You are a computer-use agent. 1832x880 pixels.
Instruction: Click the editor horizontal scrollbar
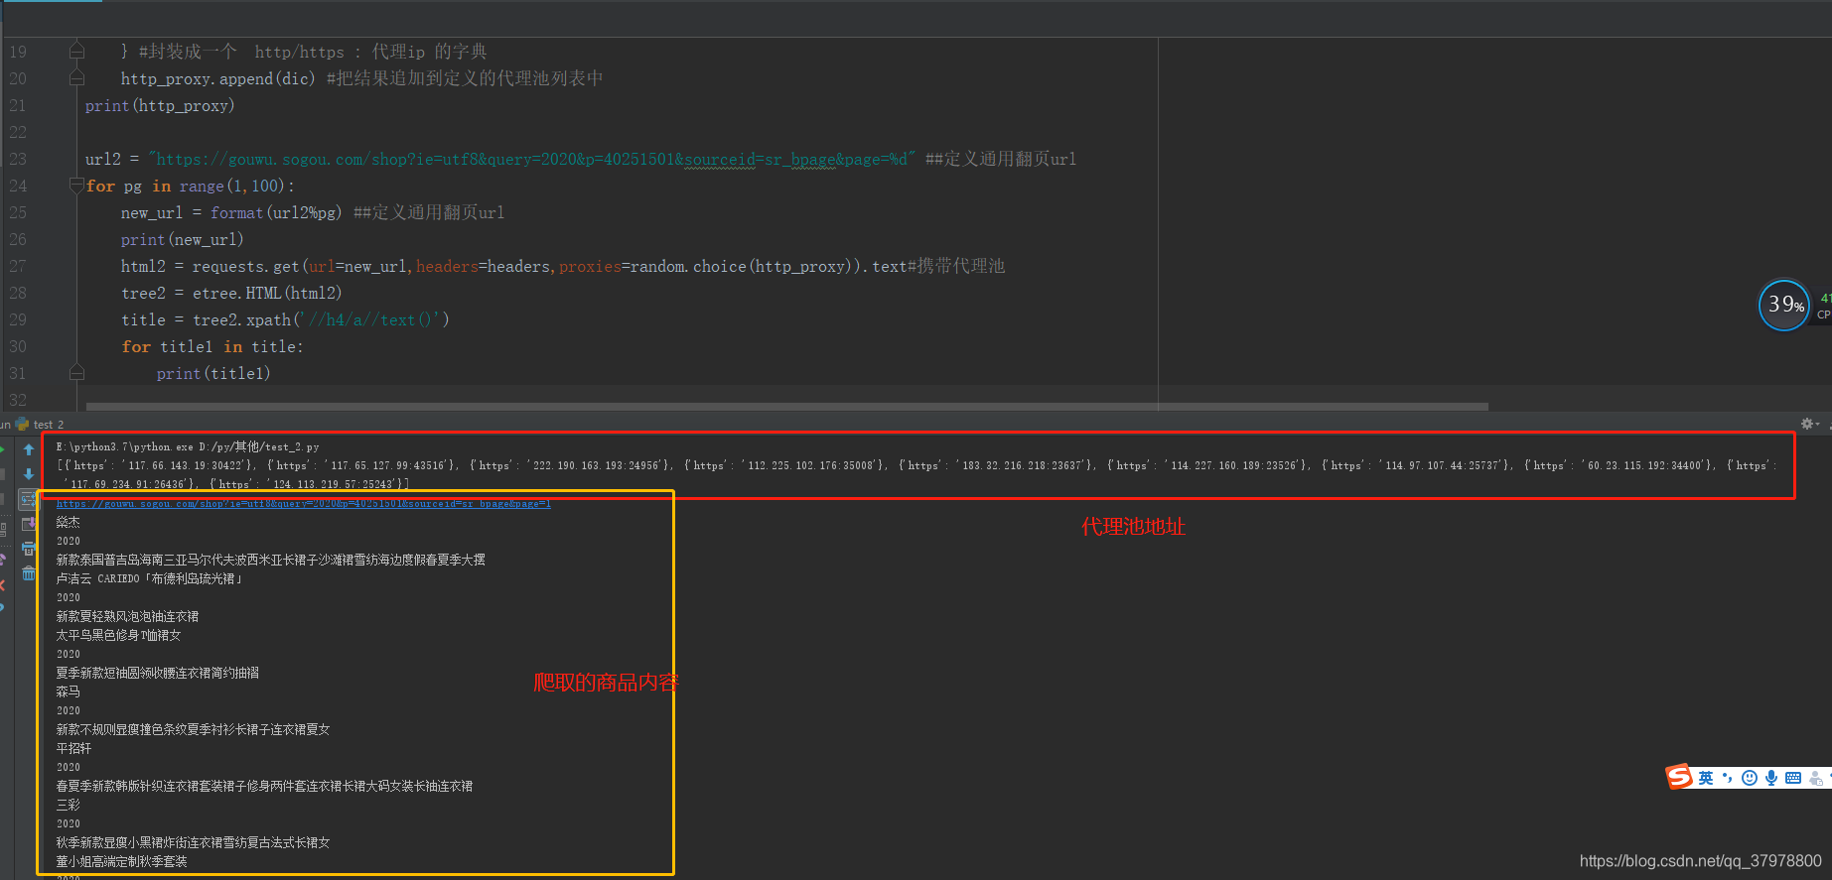pos(786,406)
